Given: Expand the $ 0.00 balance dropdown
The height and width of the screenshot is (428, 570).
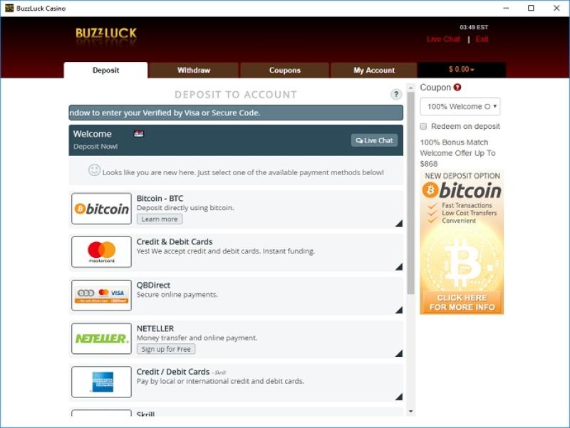Looking at the screenshot, I should click(x=461, y=70).
